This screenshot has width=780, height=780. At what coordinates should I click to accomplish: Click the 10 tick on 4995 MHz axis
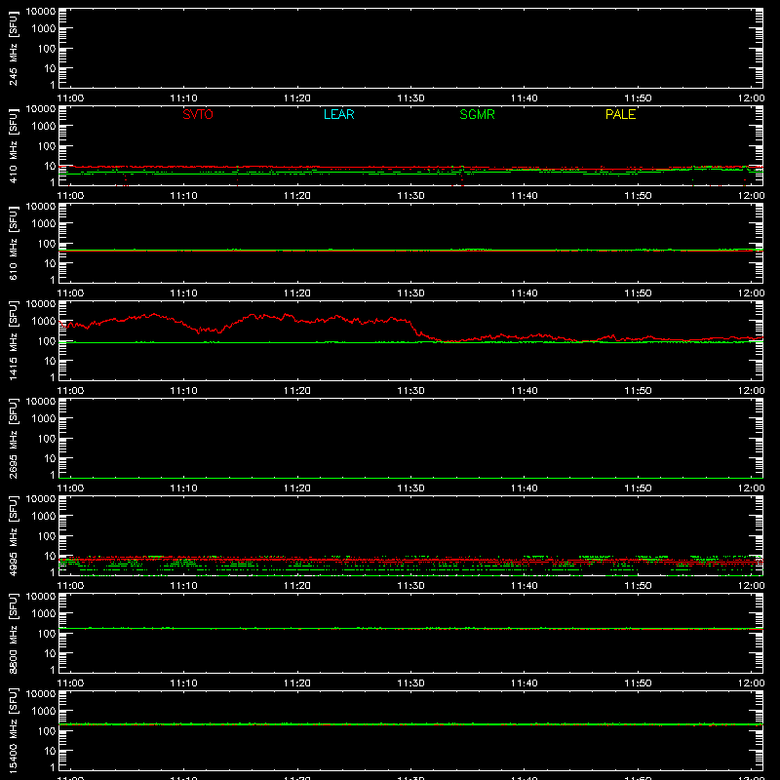pos(50,556)
